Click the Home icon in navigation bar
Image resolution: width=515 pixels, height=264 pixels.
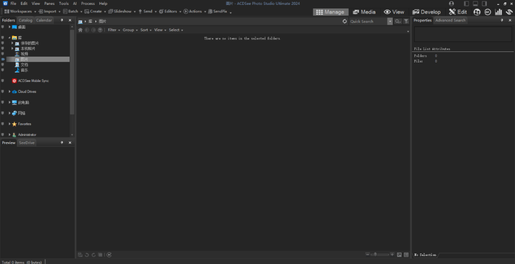(81, 30)
